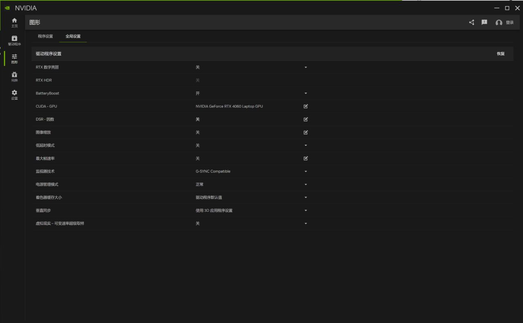Click the NVIDIA logo in title bar
This screenshot has width=523, height=323.
(7, 8)
